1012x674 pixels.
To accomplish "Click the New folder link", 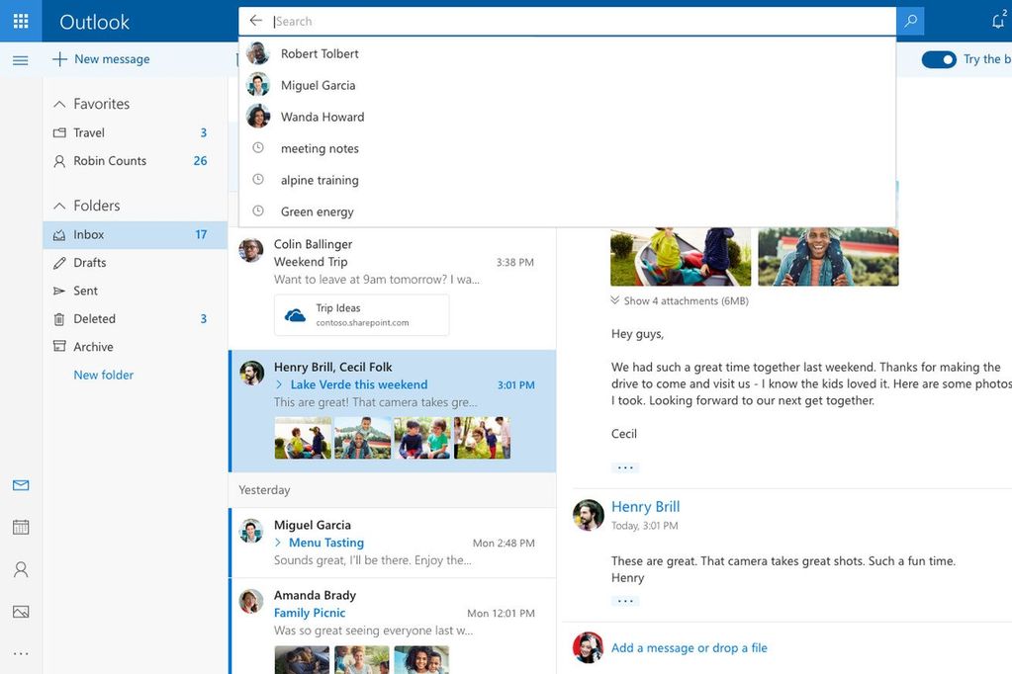I will coord(103,375).
